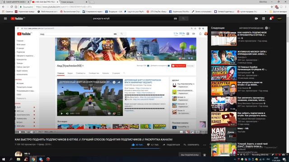Screen dimensions: 289x162
Task: Open red recorder app on taskbar
Action: pyautogui.click(x=48, y=159)
